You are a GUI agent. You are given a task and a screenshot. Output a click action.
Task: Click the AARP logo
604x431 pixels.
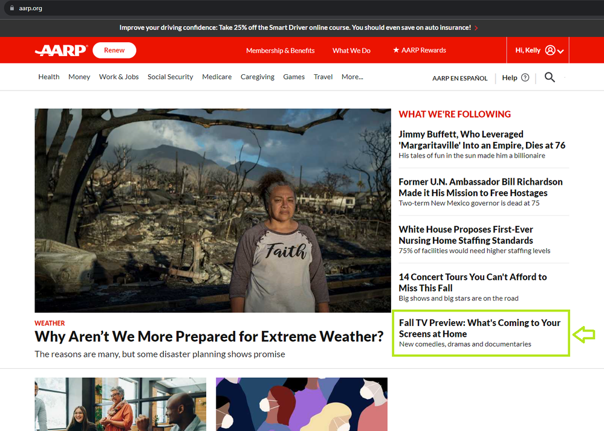(x=61, y=50)
